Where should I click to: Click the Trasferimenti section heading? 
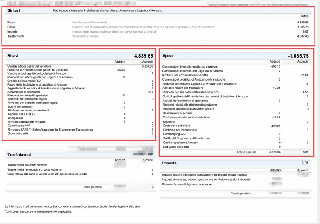pos(19,155)
